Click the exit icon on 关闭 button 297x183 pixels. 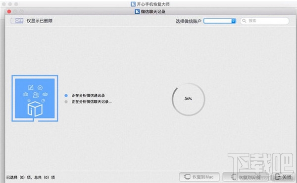[x=278, y=177]
